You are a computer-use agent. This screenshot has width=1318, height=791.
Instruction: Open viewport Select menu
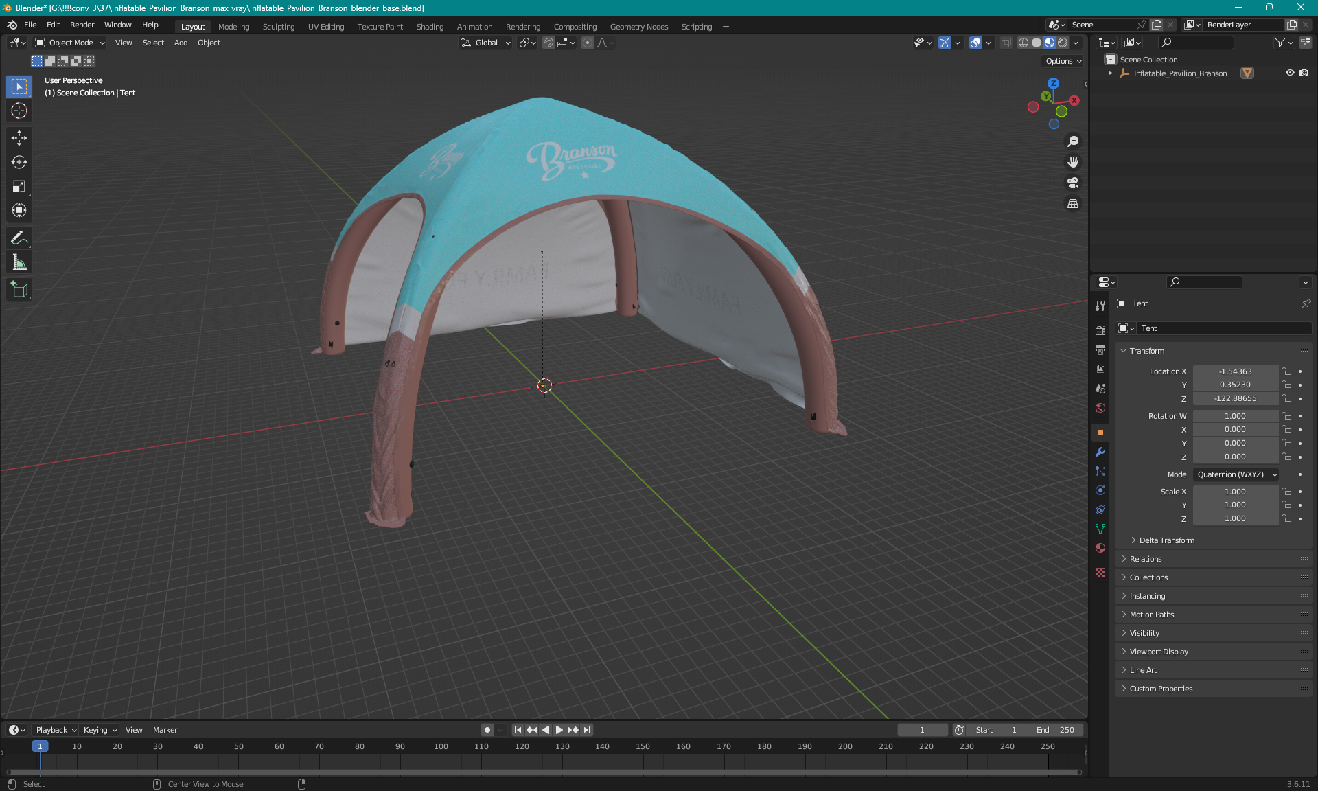pyautogui.click(x=153, y=43)
